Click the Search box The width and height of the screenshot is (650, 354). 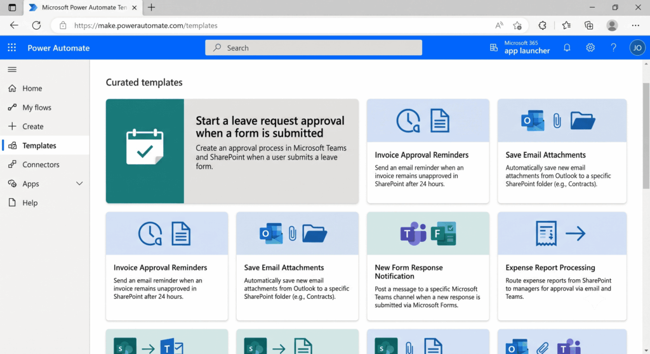tap(314, 47)
